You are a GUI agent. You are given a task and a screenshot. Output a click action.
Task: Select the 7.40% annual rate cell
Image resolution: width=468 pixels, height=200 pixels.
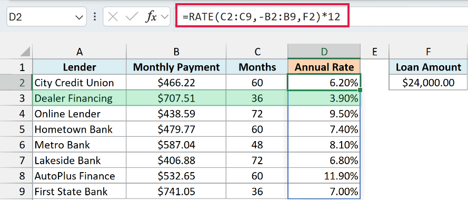[324, 129]
